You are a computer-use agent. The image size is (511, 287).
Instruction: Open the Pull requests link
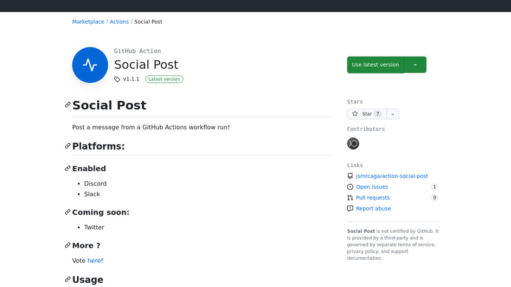[x=372, y=198]
